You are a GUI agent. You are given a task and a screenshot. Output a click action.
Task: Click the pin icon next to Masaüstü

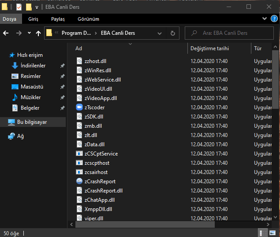point(62,87)
